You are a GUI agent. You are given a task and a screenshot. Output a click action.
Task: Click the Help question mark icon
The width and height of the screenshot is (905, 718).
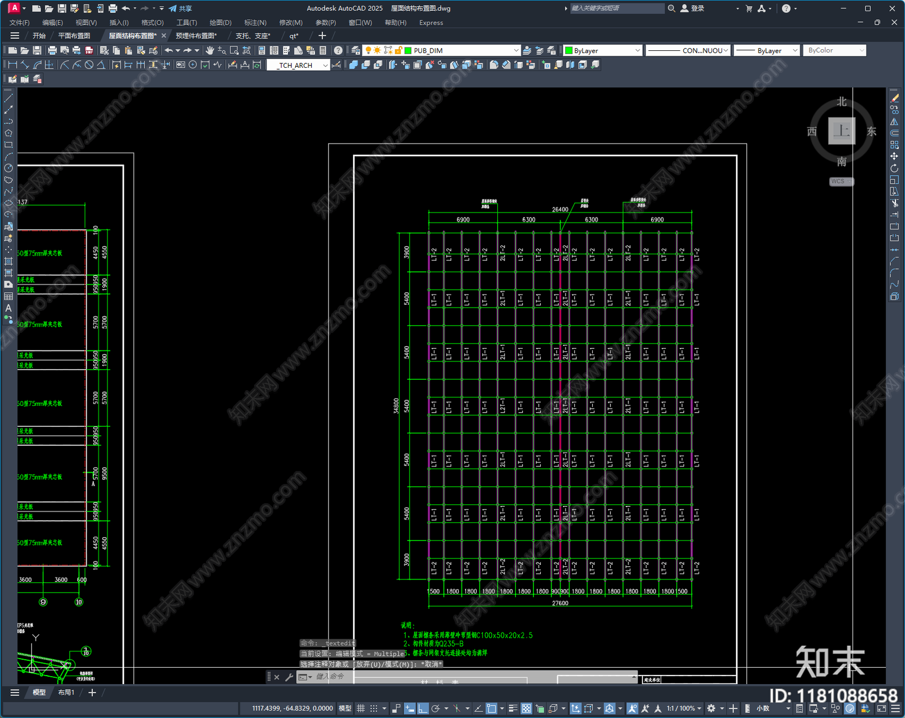(x=338, y=50)
